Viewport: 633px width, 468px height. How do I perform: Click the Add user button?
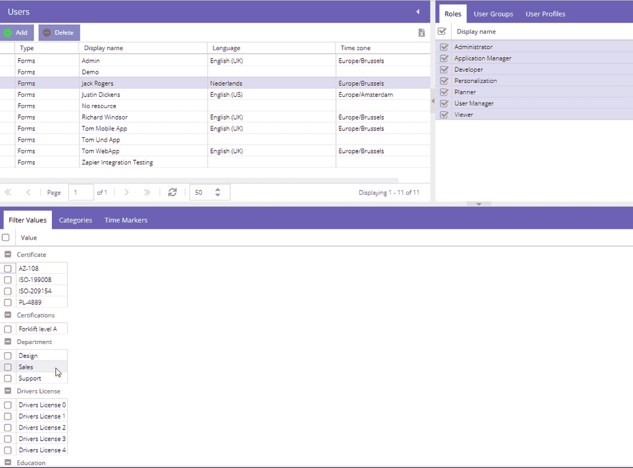pyautogui.click(x=17, y=33)
